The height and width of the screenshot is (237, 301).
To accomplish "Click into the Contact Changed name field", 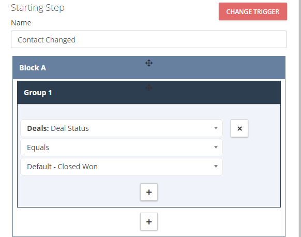I will tap(149, 39).
